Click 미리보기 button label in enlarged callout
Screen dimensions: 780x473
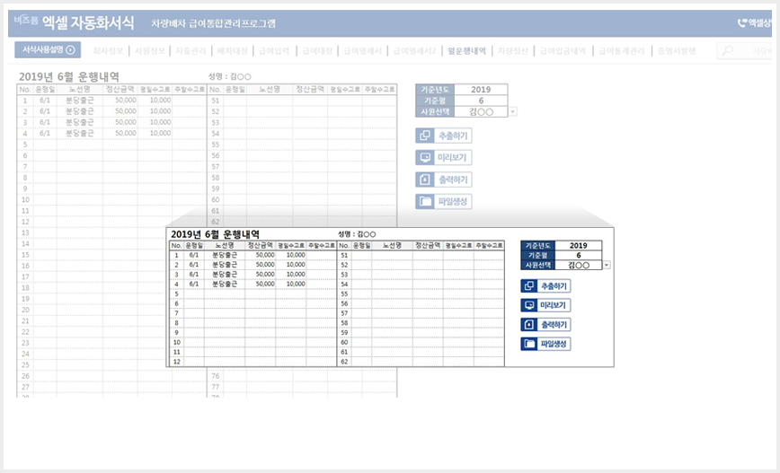tap(553, 305)
